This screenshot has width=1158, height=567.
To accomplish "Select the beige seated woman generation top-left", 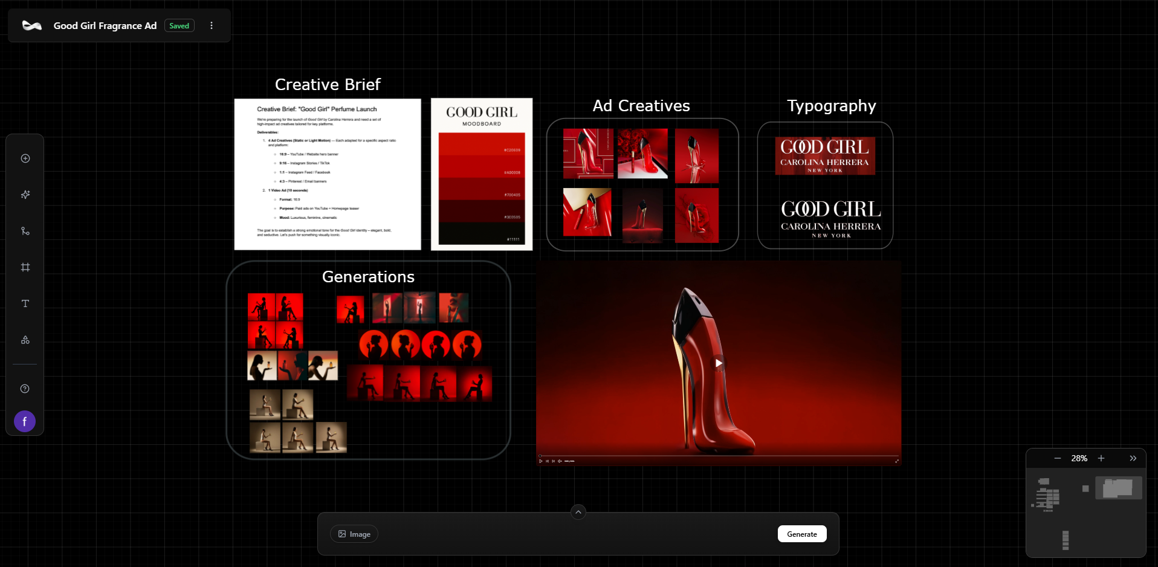I will click(265, 404).
